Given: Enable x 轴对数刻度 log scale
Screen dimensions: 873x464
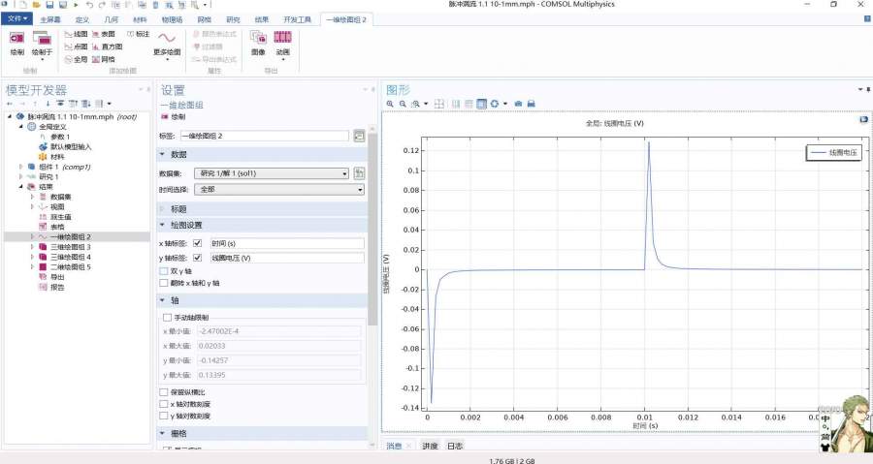Looking at the screenshot, I should pyautogui.click(x=164, y=403).
